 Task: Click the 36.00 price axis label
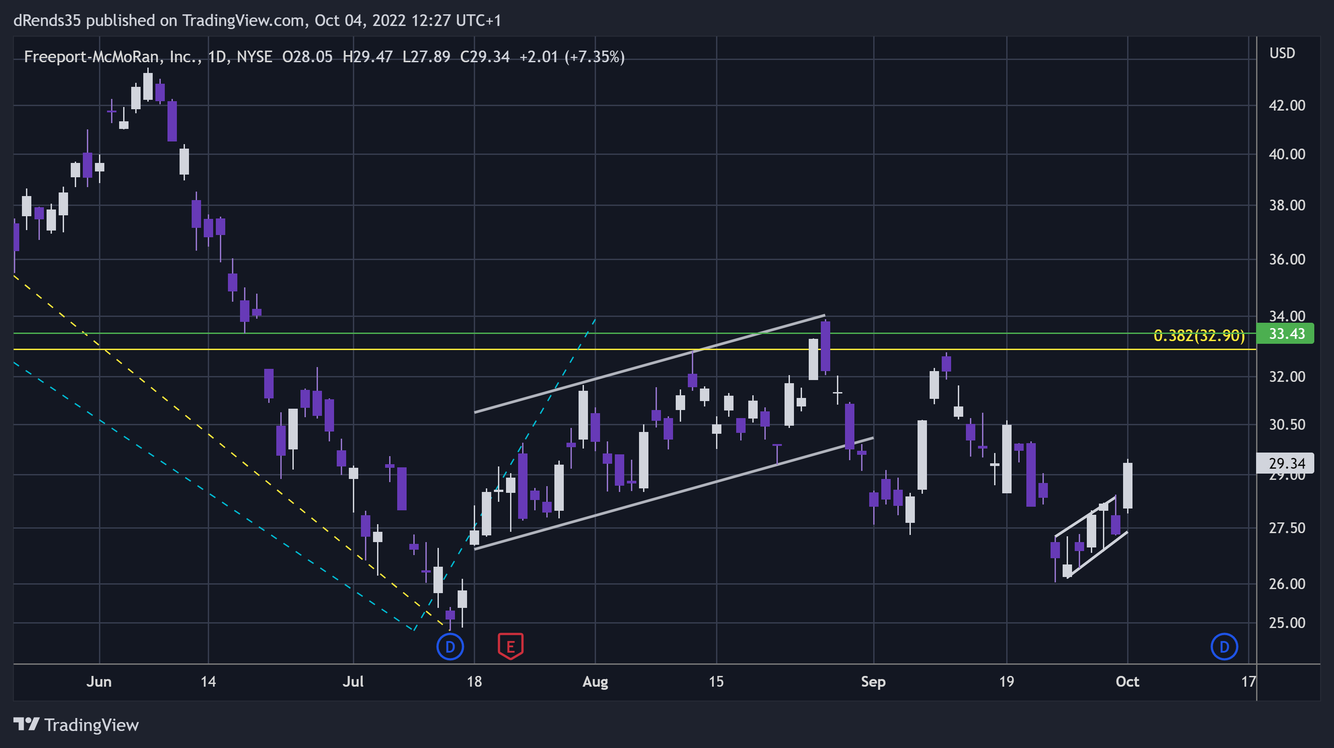(x=1287, y=259)
